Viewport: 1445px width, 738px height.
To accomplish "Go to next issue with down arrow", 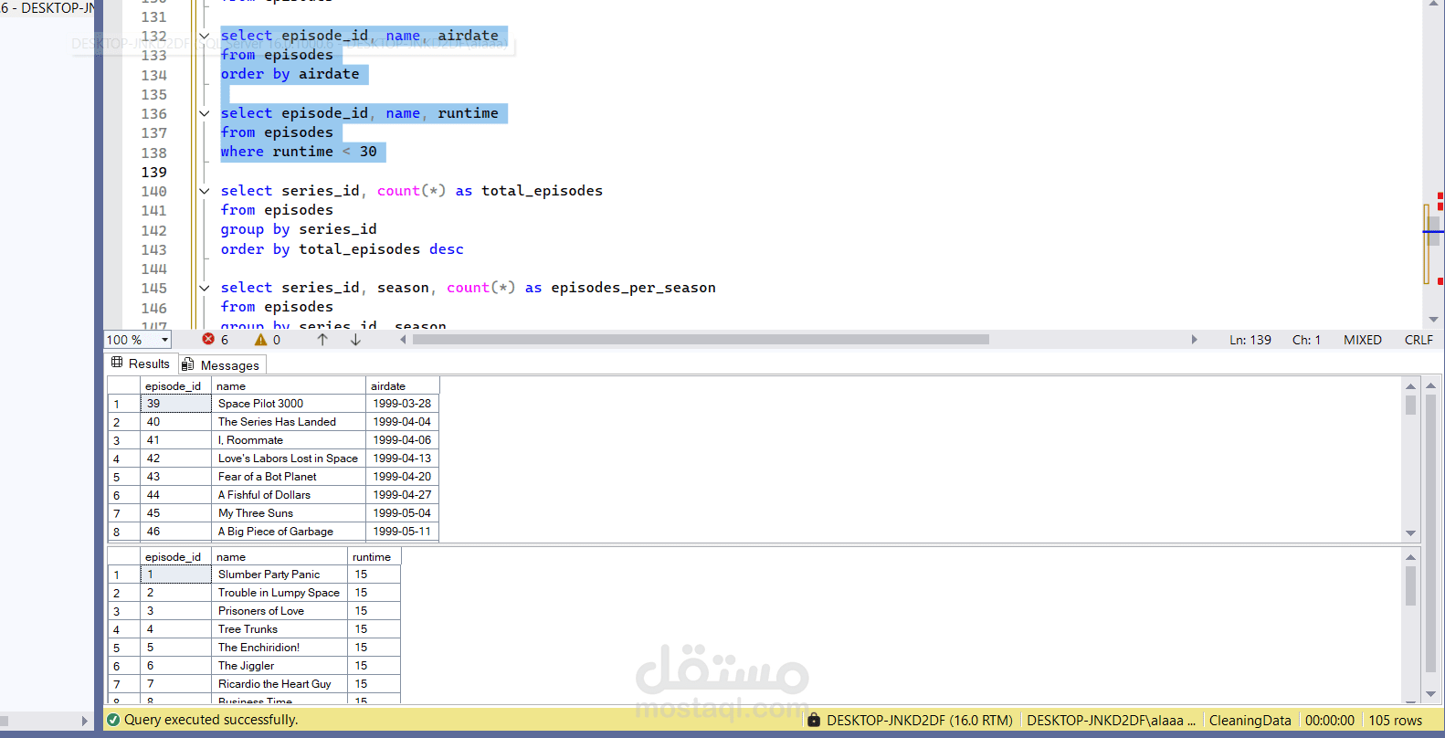I will (x=355, y=339).
